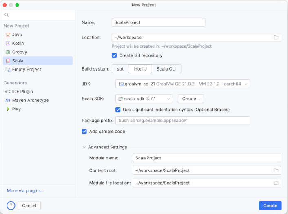Image resolution: width=288 pixels, height=214 pixels.
Task: Click the JDK folder icon for graalvm-ce-21
Action: click(x=121, y=84)
